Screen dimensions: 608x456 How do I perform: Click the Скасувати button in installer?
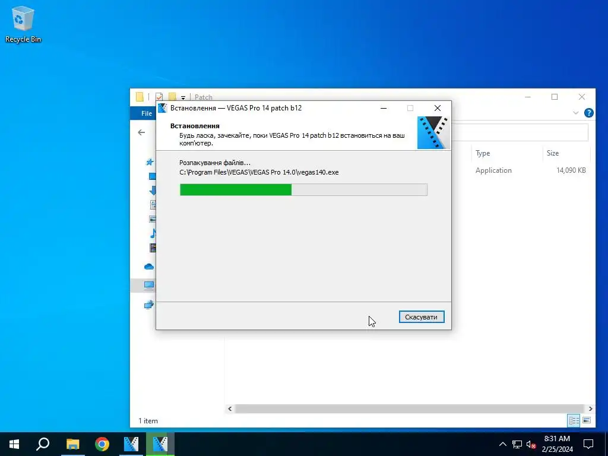click(422, 317)
